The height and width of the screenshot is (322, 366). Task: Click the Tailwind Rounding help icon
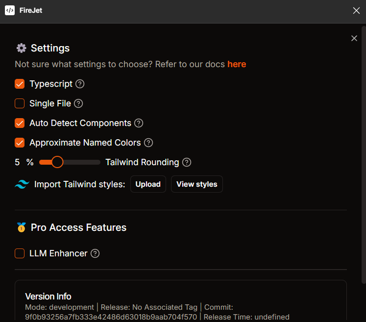pos(187,162)
